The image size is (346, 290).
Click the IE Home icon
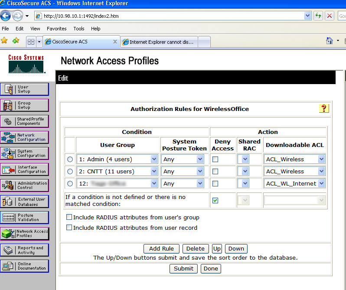pos(330,41)
